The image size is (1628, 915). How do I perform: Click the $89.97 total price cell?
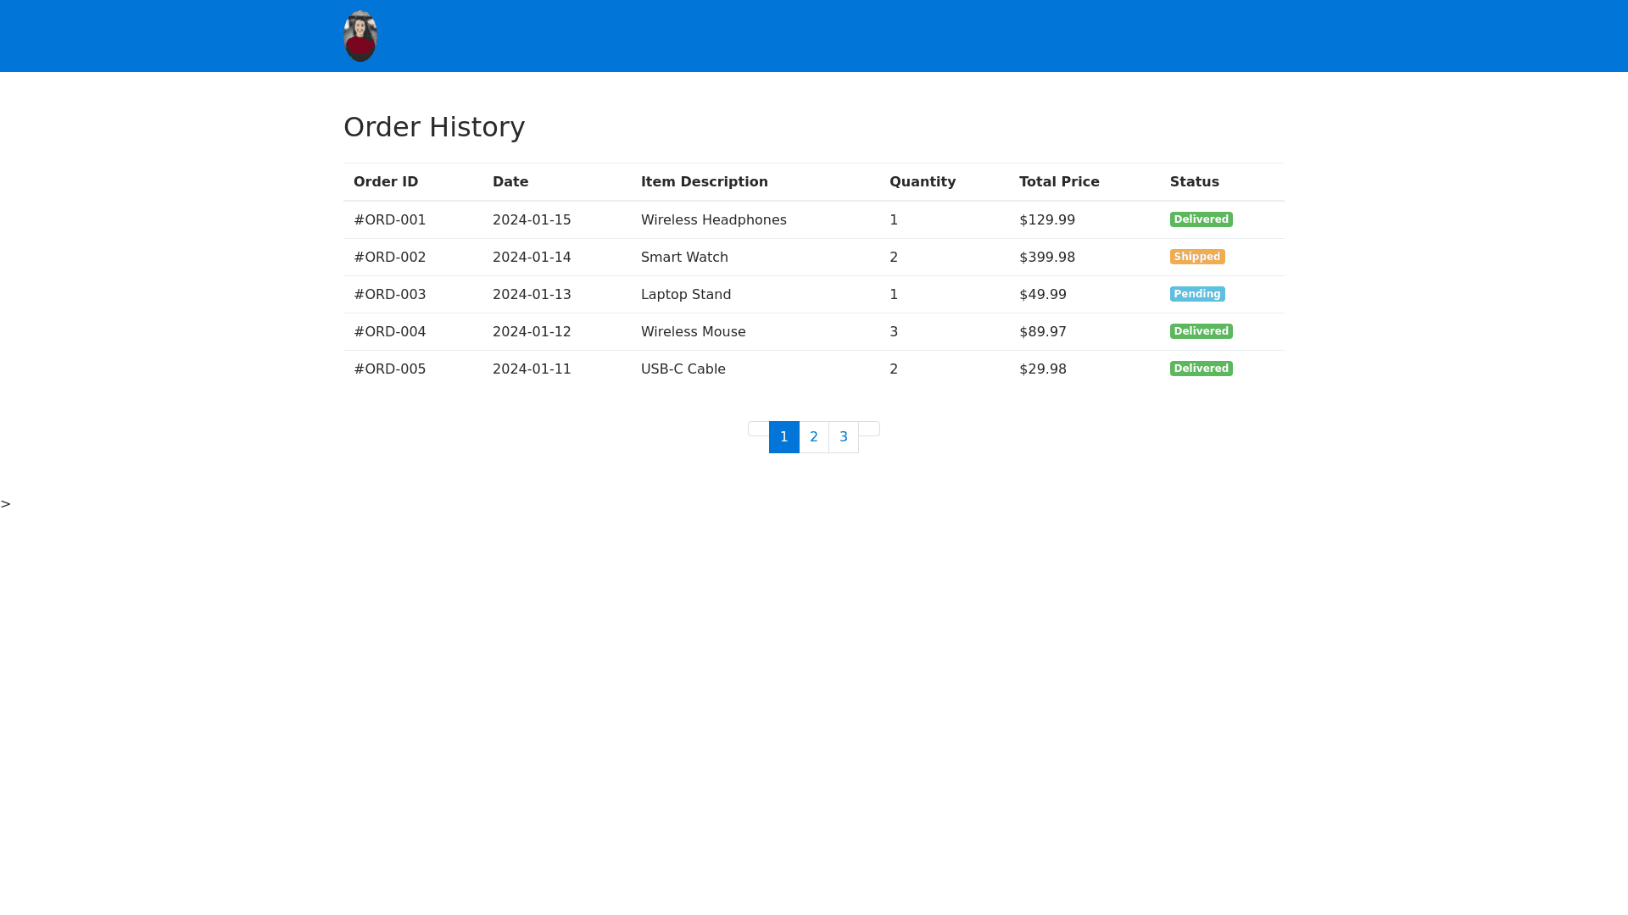(x=1043, y=332)
